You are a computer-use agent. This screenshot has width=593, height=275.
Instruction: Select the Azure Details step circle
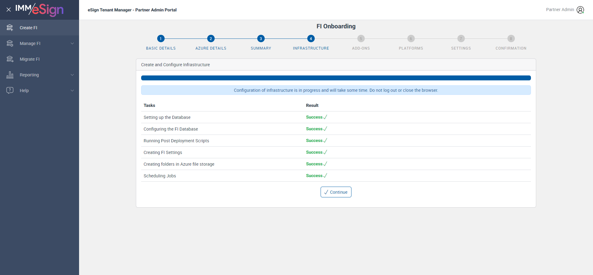point(211,38)
